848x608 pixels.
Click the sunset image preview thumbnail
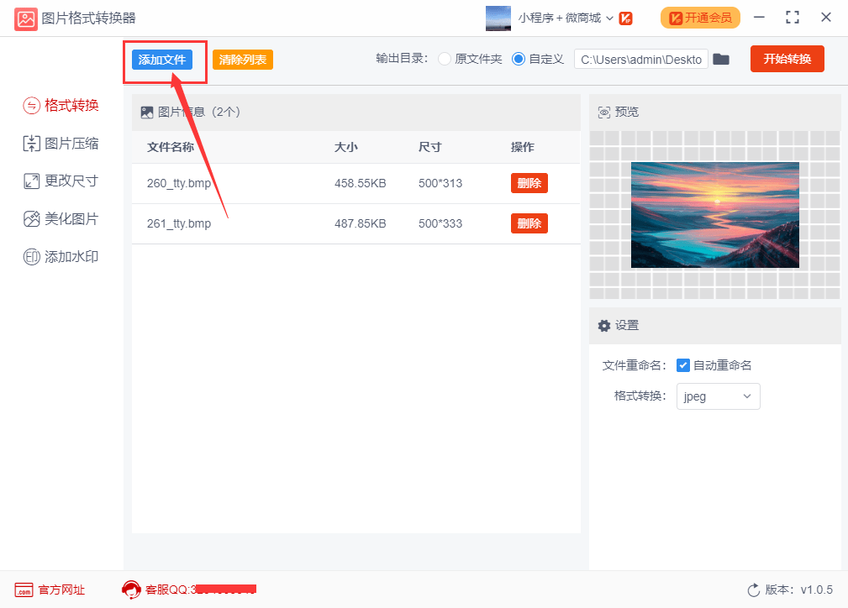714,215
